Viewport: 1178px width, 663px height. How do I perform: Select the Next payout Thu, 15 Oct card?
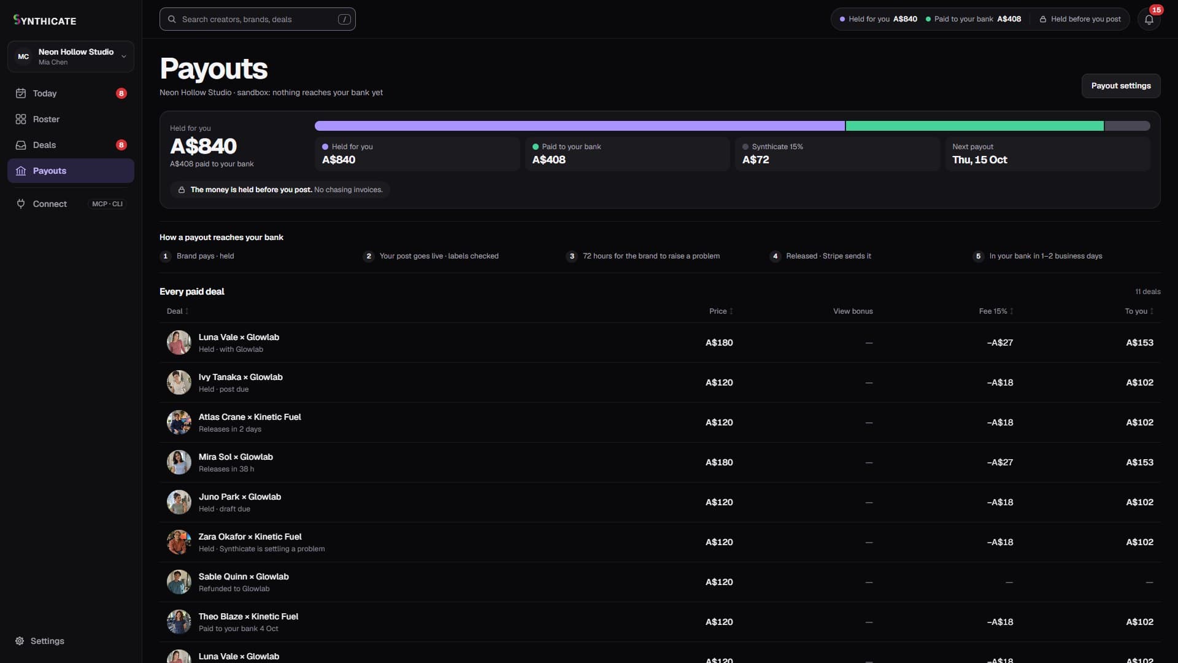(1047, 153)
